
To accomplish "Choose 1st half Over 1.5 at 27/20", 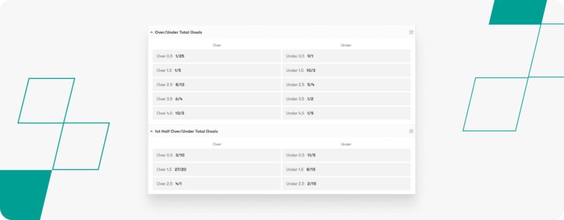I will tap(216, 169).
